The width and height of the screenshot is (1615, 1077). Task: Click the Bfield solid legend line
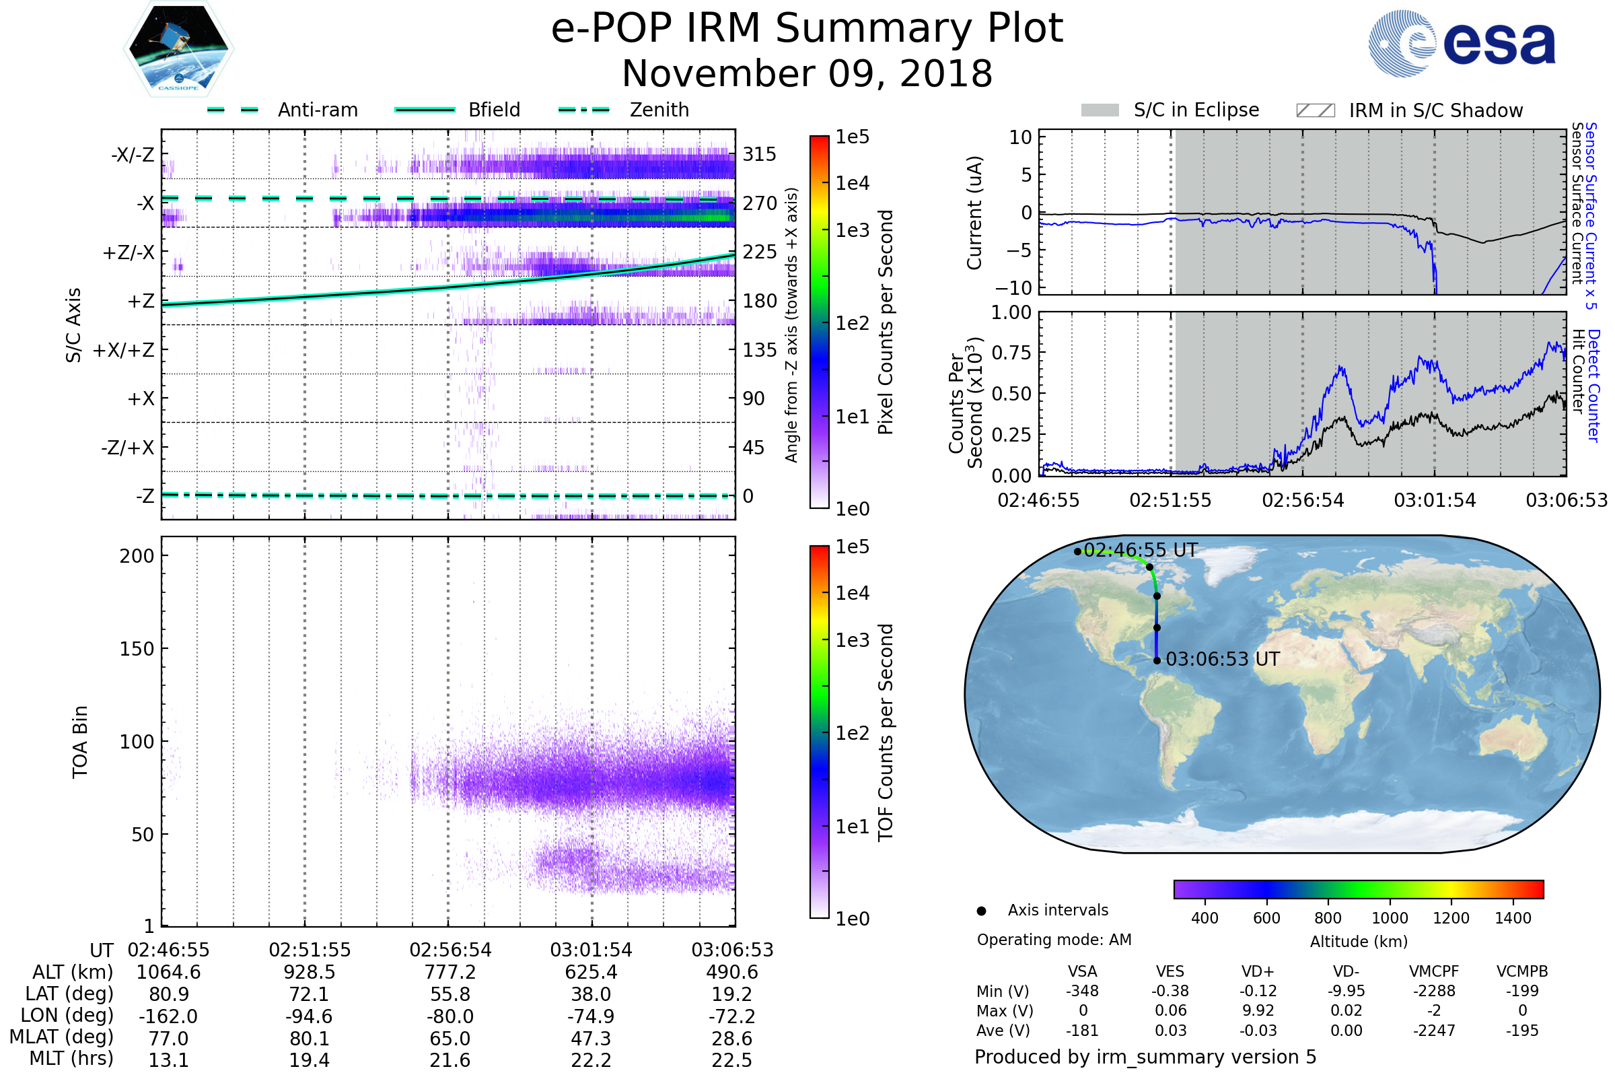pos(425,110)
